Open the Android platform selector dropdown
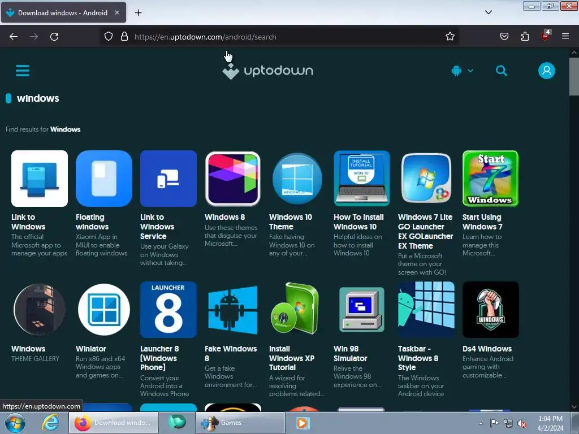The image size is (579, 434). pos(462,71)
